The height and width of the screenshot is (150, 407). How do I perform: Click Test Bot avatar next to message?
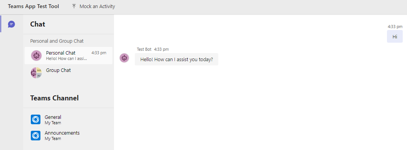coord(124,58)
